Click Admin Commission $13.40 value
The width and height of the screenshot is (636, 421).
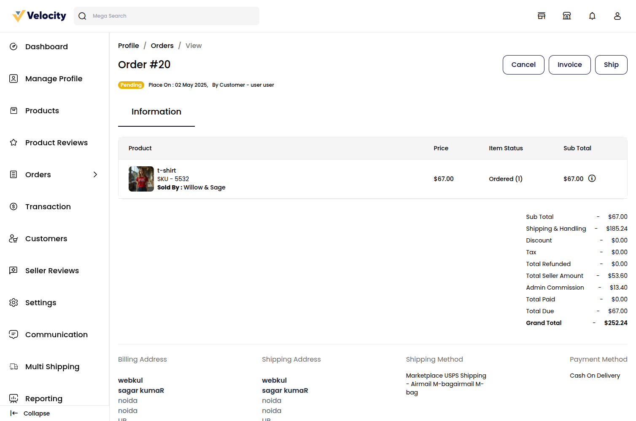pyautogui.click(x=619, y=288)
